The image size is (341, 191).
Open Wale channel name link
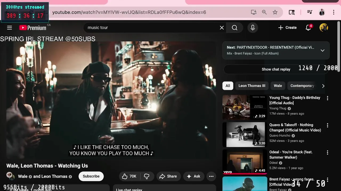[x=23, y=176]
